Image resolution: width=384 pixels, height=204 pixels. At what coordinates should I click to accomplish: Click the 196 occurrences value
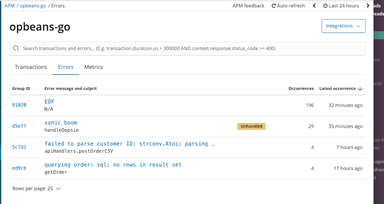point(310,105)
